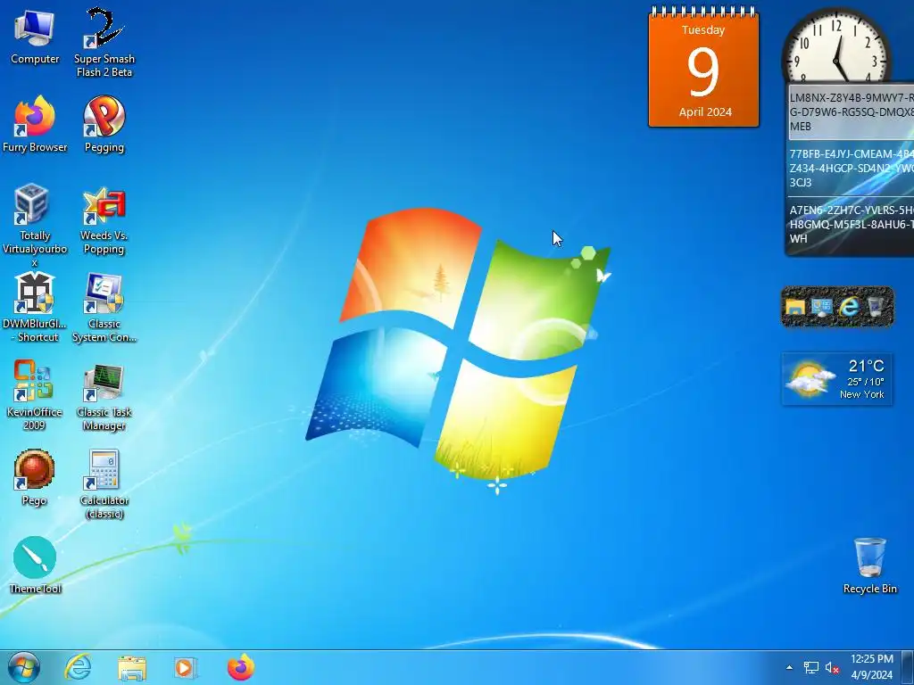
Task: Select the clipboard entry starting 77BFB
Action: 852,169
